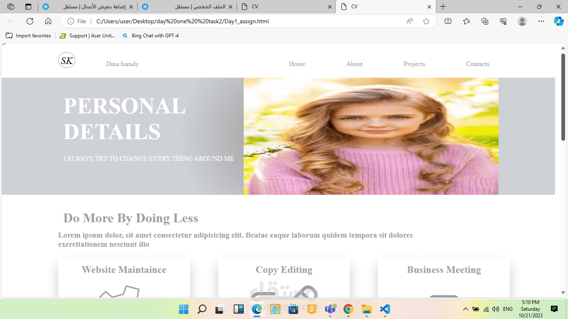This screenshot has width=568, height=319.
Task: Click the PERSONAL DETAILS heading
Action: (124, 119)
